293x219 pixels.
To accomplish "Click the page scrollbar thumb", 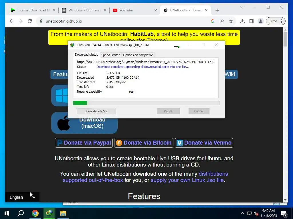I will tap(285, 39).
